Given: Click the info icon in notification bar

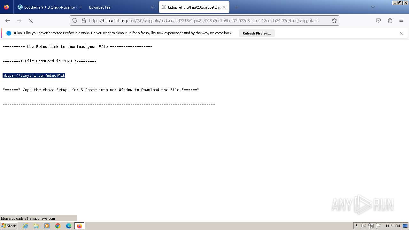Looking at the screenshot, I should pos(9,33).
